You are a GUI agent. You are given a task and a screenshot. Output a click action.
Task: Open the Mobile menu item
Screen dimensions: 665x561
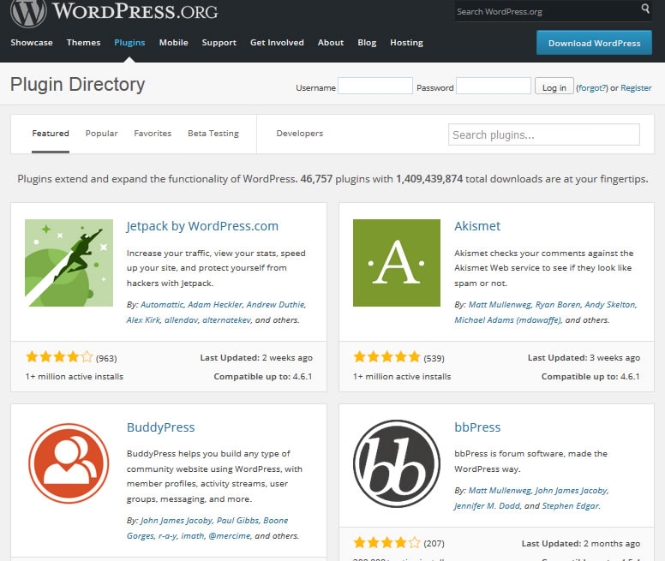coord(173,42)
